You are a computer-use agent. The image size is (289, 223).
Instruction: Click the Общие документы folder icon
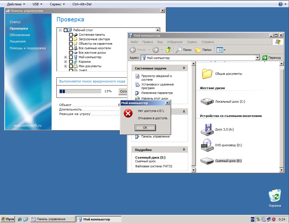click(x=207, y=74)
